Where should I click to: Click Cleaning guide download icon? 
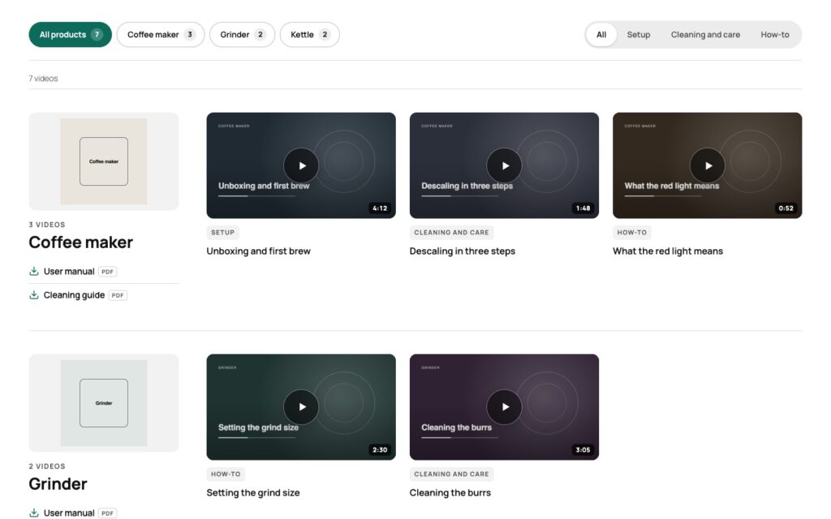click(34, 295)
